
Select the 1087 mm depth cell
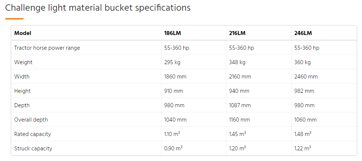click(240, 105)
